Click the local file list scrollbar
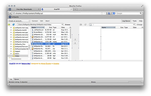151x96 pixels. [x=70, y=34]
